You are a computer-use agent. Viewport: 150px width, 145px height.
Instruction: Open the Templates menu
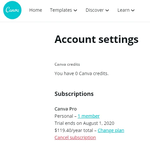[61, 10]
